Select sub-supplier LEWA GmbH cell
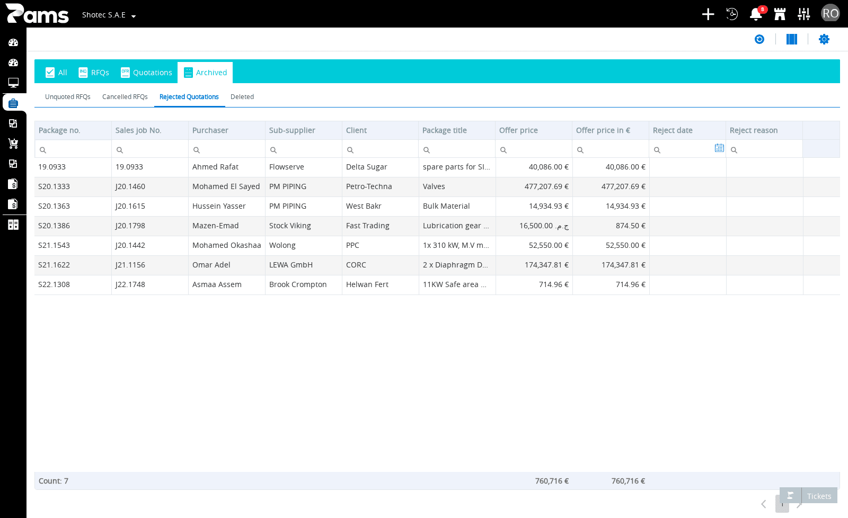The image size is (848, 518). click(x=304, y=265)
